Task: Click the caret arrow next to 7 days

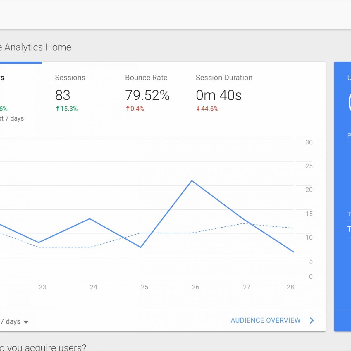Action: (26, 322)
